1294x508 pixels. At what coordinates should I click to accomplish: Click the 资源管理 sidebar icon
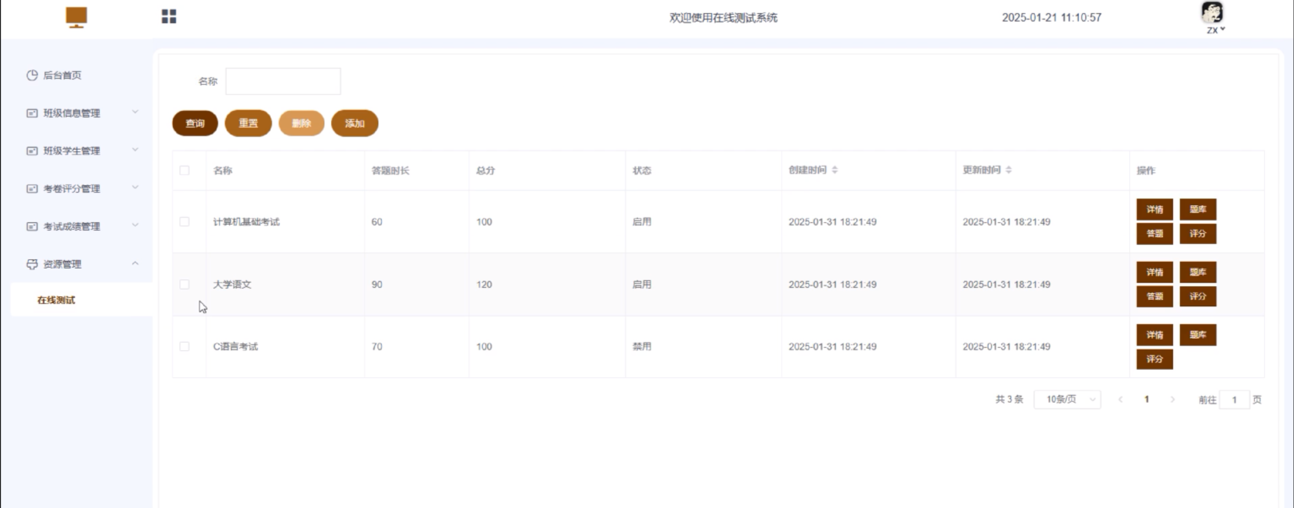click(x=32, y=264)
